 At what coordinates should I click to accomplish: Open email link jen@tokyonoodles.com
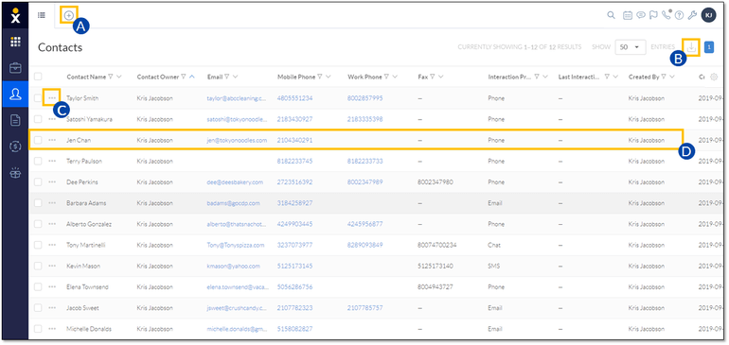(237, 140)
